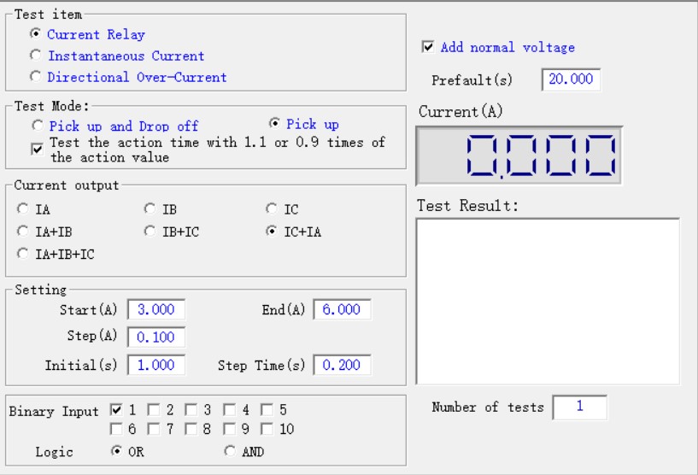Click inside the Test Result box

(x=547, y=301)
